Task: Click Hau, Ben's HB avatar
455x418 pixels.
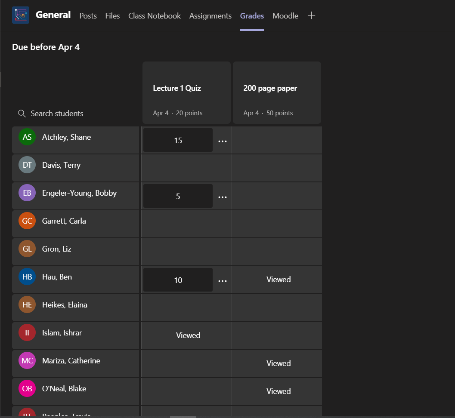Action: tap(27, 277)
